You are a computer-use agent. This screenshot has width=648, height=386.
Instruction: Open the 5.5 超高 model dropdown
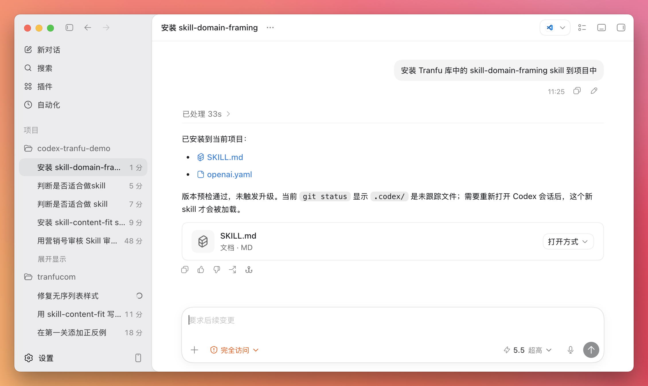pyautogui.click(x=528, y=350)
